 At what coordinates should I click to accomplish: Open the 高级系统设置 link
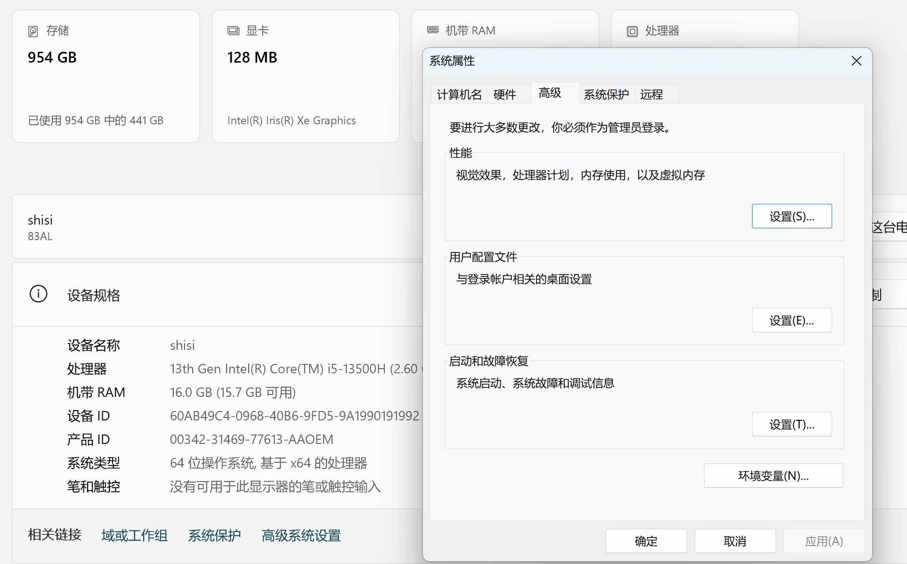point(301,536)
